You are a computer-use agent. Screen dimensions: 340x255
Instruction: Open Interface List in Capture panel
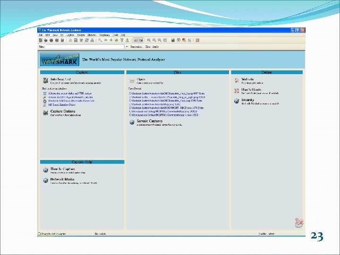click(60, 79)
